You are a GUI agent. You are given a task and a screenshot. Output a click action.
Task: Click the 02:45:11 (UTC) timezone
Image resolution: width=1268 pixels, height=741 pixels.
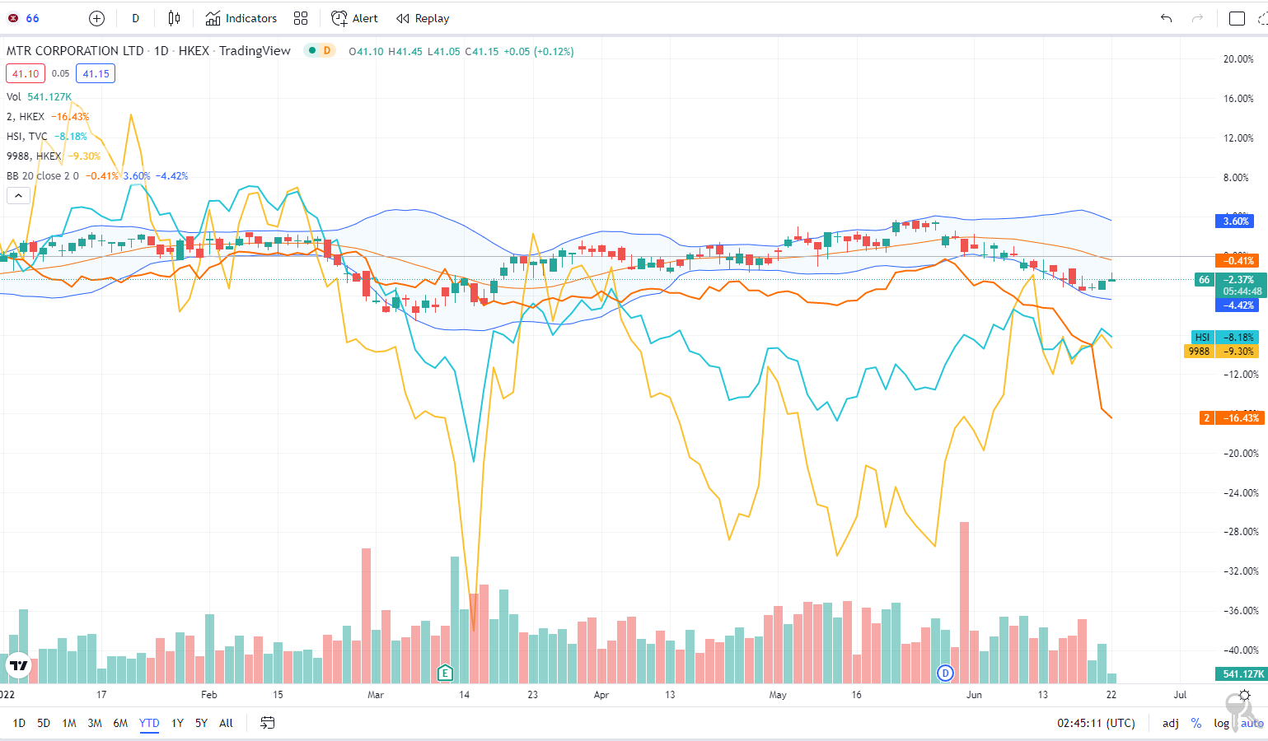(1096, 723)
